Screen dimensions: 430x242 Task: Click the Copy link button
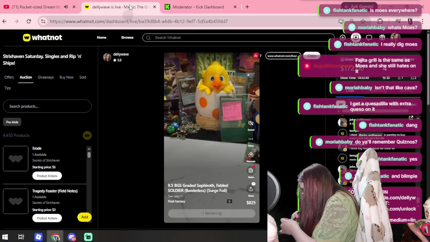312,56
